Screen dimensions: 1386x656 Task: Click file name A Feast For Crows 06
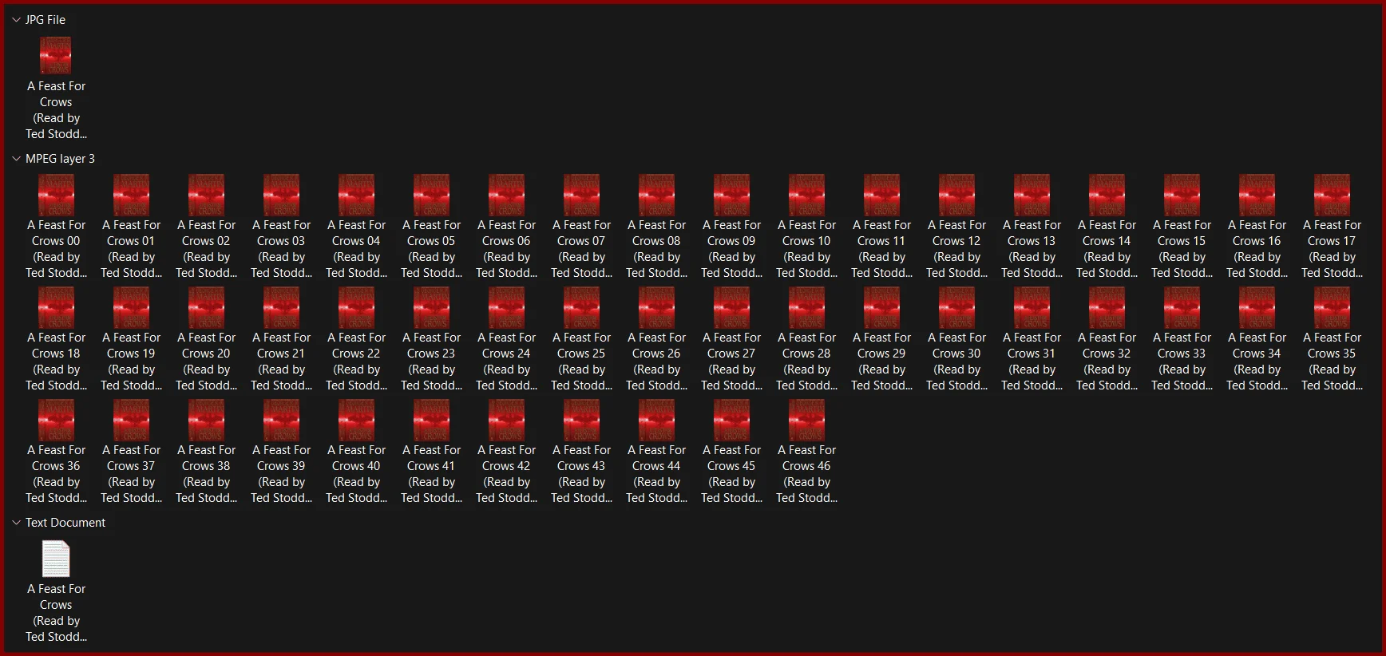[506, 249]
